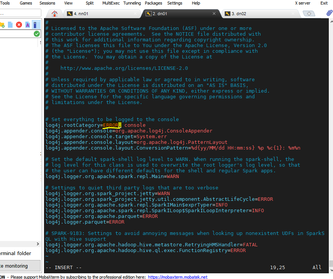
Task: Click terminal scrollbar up arrow
Action: (x=331, y=22)
